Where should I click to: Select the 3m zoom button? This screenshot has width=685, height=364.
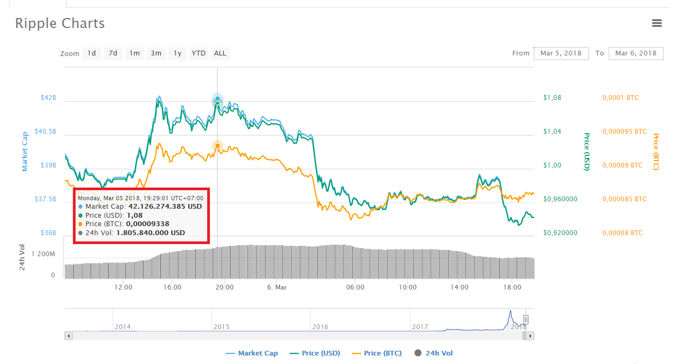tap(156, 53)
